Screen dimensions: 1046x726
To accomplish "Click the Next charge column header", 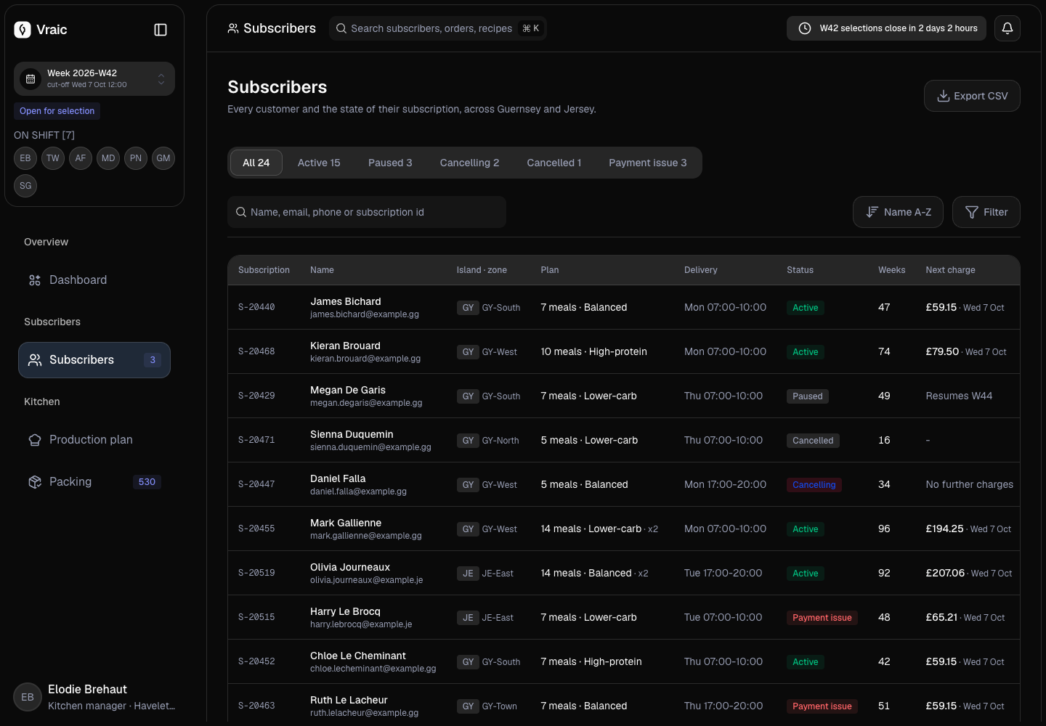I will pyautogui.click(x=950, y=270).
